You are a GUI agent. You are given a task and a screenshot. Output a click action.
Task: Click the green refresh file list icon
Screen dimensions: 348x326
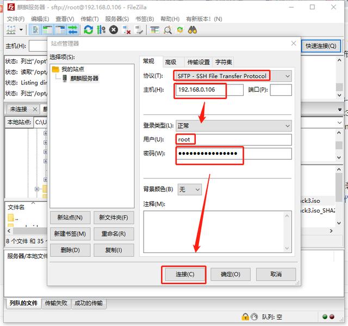pos(89,29)
